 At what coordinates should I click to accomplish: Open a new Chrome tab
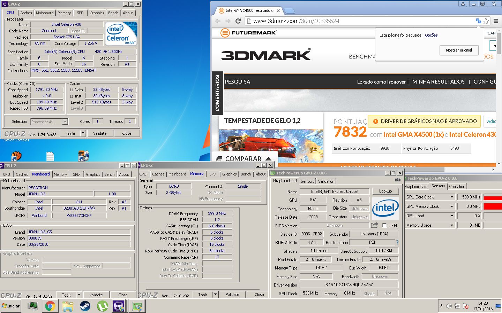(290, 11)
